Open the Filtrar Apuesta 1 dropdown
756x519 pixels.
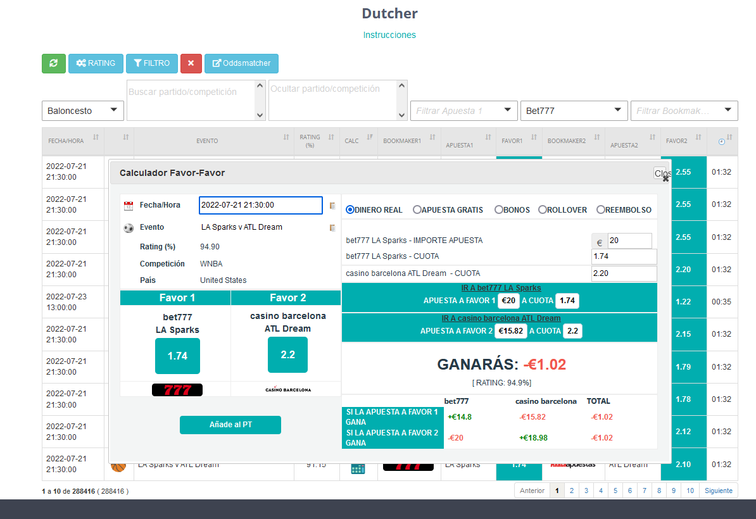point(464,111)
